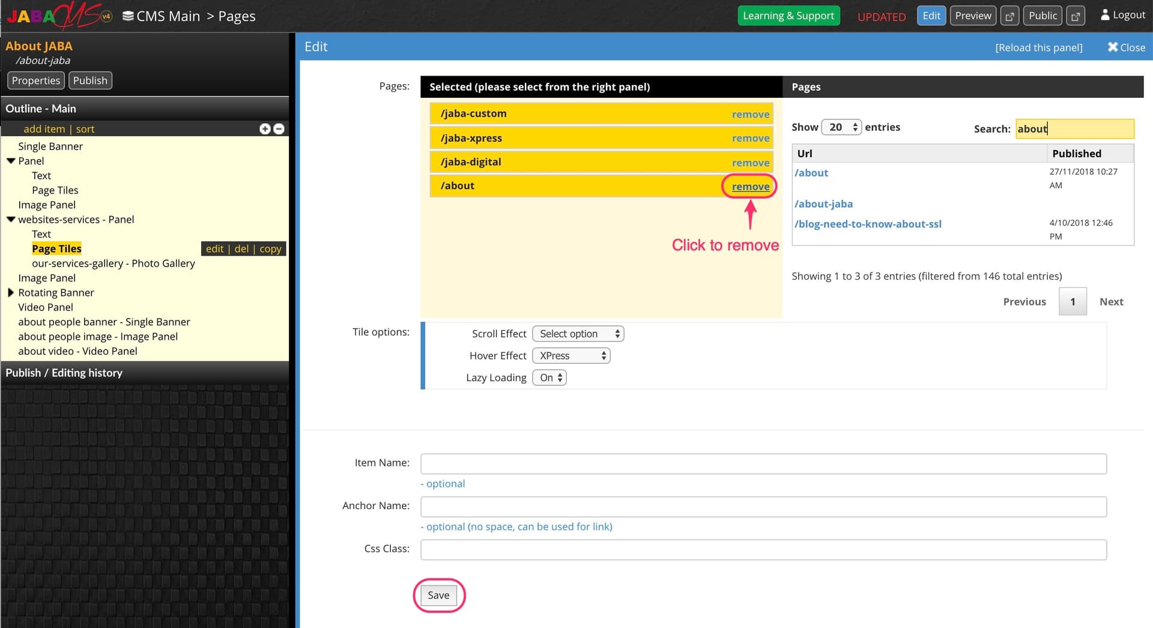This screenshot has width=1153, height=628.
Task: Select Image Panel below websites-services
Action: 47,278
